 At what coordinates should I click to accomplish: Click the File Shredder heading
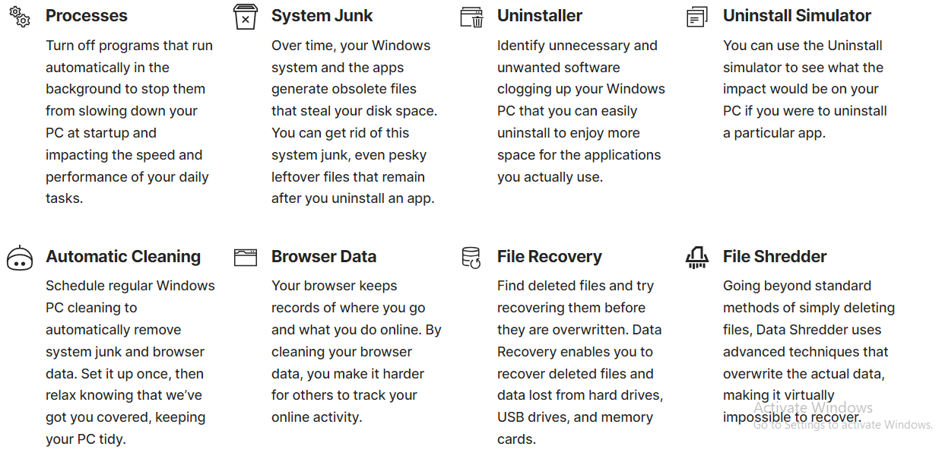(x=775, y=257)
